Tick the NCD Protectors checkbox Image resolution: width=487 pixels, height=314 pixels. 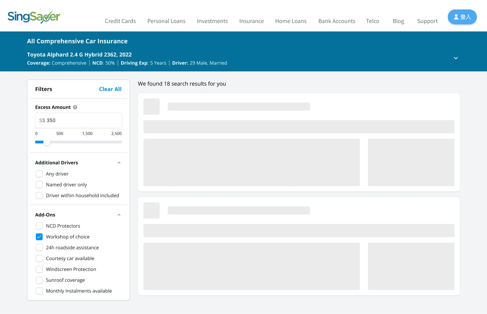[x=39, y=226]
